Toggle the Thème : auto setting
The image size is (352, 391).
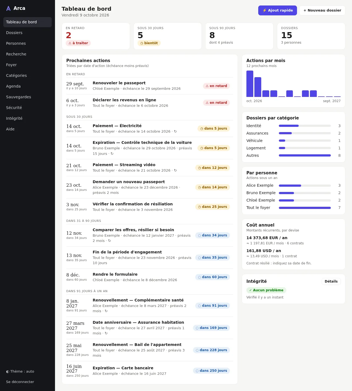(x=28, y=372)
